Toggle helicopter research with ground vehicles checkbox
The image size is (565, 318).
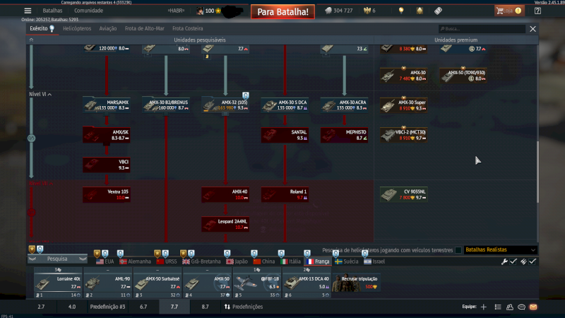458,250
